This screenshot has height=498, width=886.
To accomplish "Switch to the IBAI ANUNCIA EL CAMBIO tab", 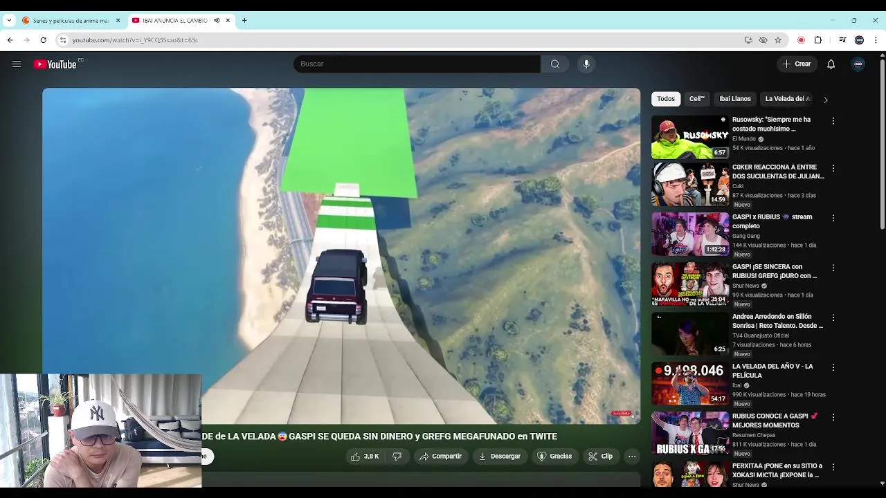I will pos(175,20).
